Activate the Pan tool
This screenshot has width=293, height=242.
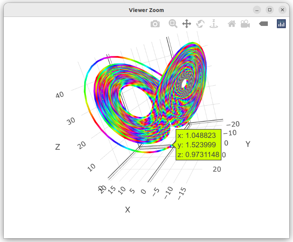(x=186, y=24)
